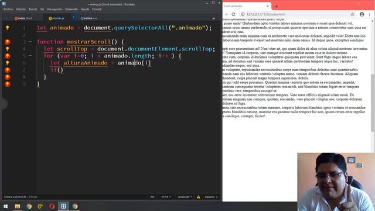Image resolution: width=375 pixels, height=211 pixels.
Task: Close the Scroll animado browser tab
Action: coord(267,6)
